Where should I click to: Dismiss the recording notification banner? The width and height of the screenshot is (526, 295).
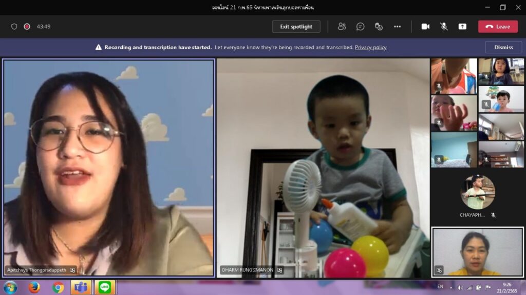pyautogui.click(x=503, y=47)
